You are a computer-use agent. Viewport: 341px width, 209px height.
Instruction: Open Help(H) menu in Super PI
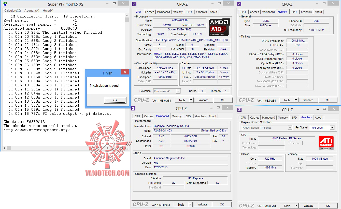point(48,11)
